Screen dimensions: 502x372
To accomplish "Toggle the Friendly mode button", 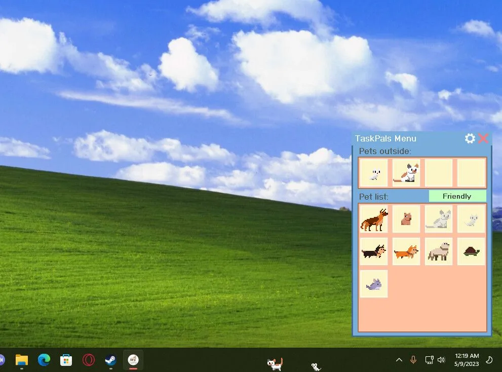I will [457, 196].
